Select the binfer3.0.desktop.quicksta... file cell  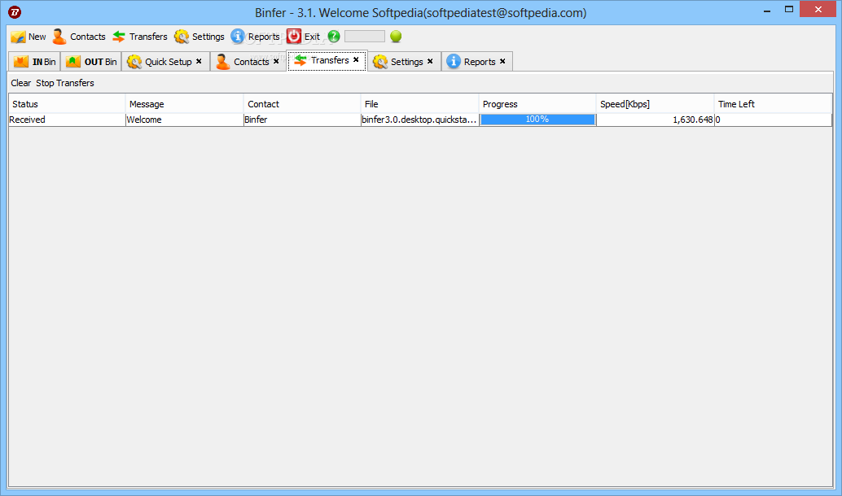(420, 120)
